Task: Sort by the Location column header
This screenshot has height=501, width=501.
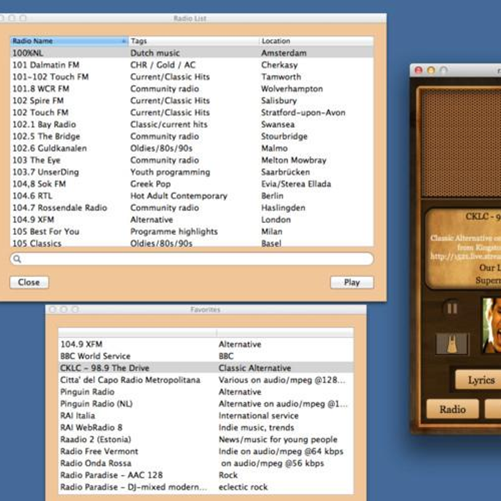Action: point(316,41)
